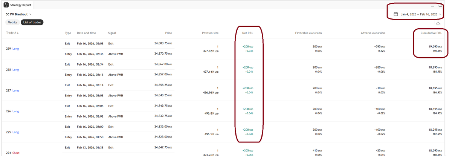
Task: Select entry price 24,848.25 USD
Action: (163, 95)
